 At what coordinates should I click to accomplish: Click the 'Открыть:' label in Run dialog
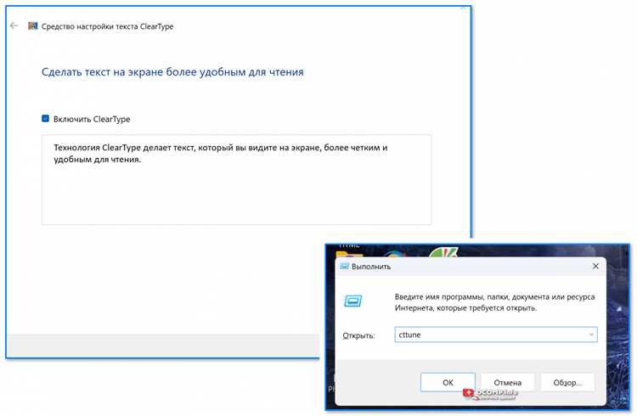pos(358,335)
